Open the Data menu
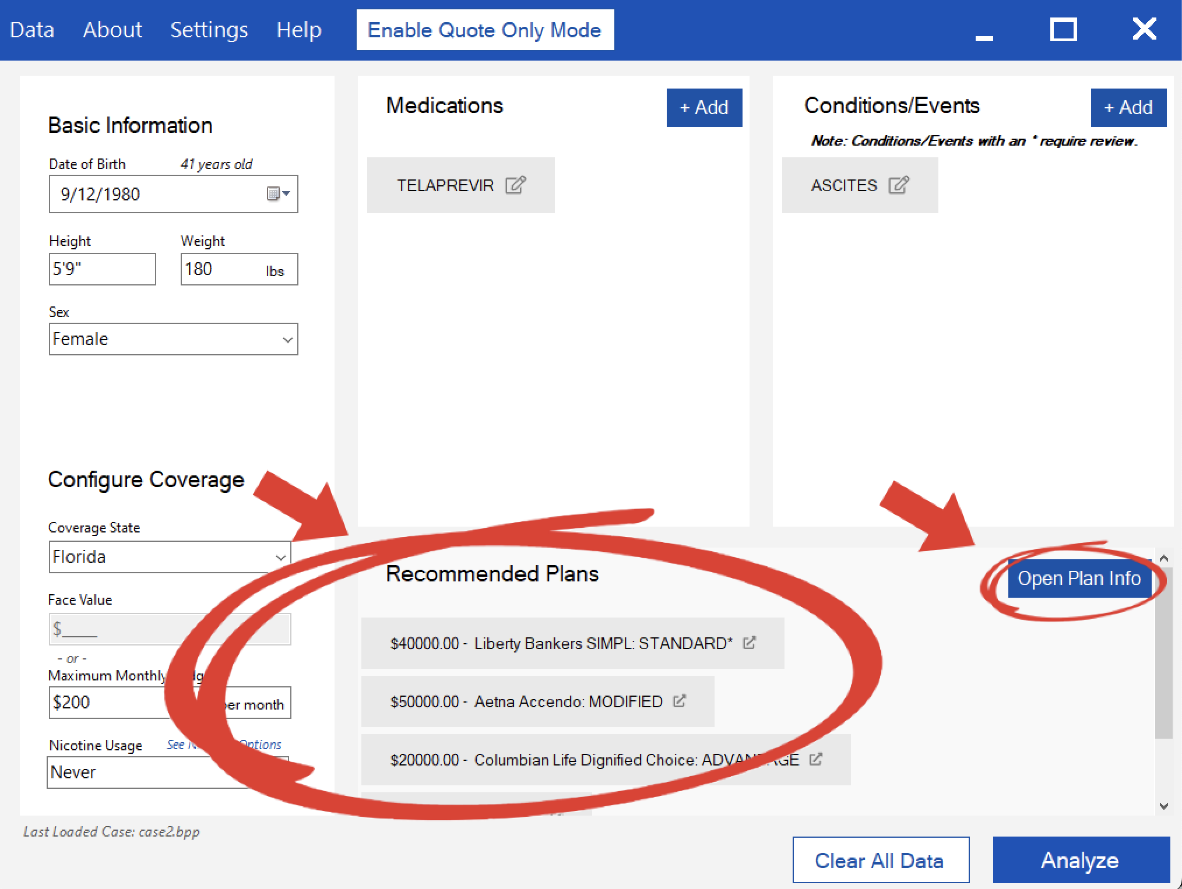The image size is (1182, 889). pyautogui.click(x=32, y=30)
